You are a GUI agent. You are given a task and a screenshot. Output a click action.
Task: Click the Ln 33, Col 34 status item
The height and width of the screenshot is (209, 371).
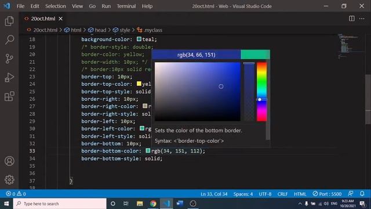[x=214, y=194]
